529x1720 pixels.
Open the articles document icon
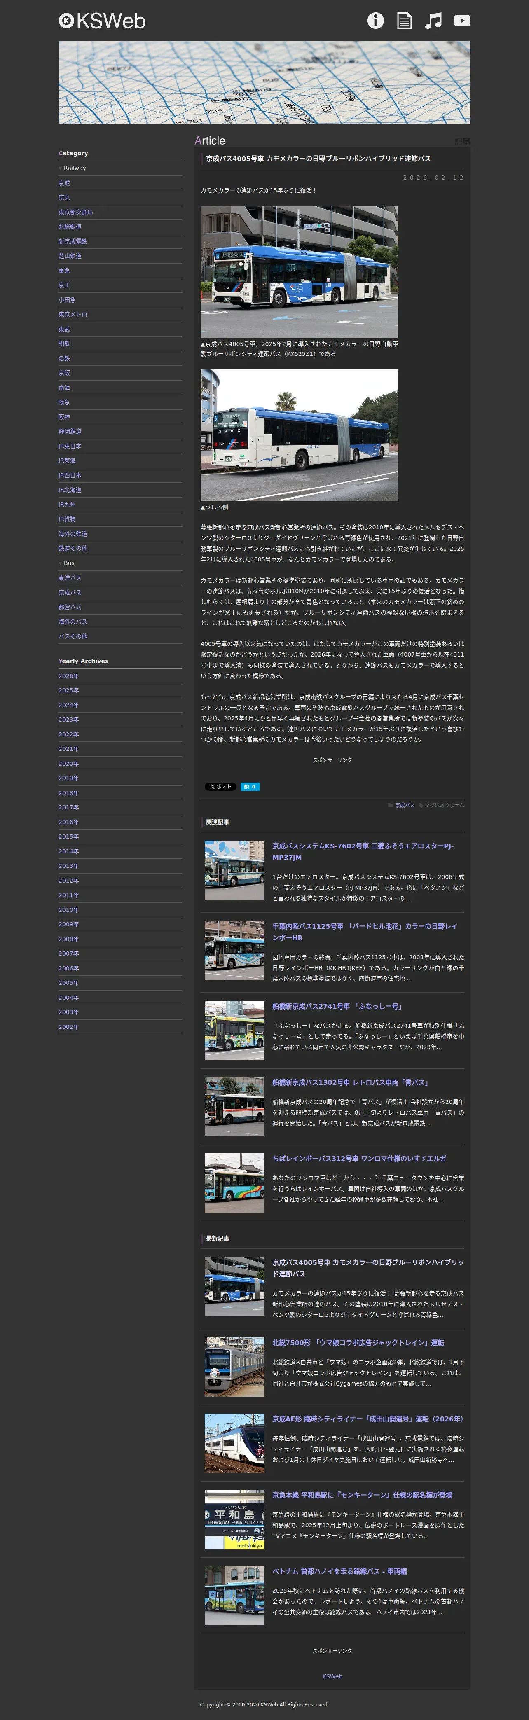click(x=404, y=21)
